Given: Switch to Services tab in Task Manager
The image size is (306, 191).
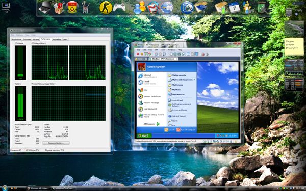Looking at the screenshot, I should (x=36, y=39).
